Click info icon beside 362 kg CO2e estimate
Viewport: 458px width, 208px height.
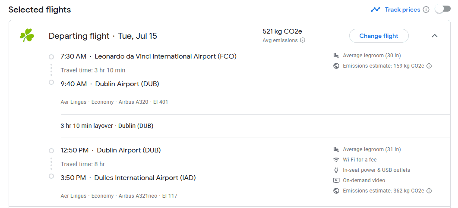point(429,191)
